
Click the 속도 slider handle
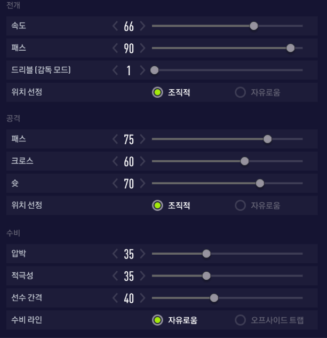click(x=254, y=26)
